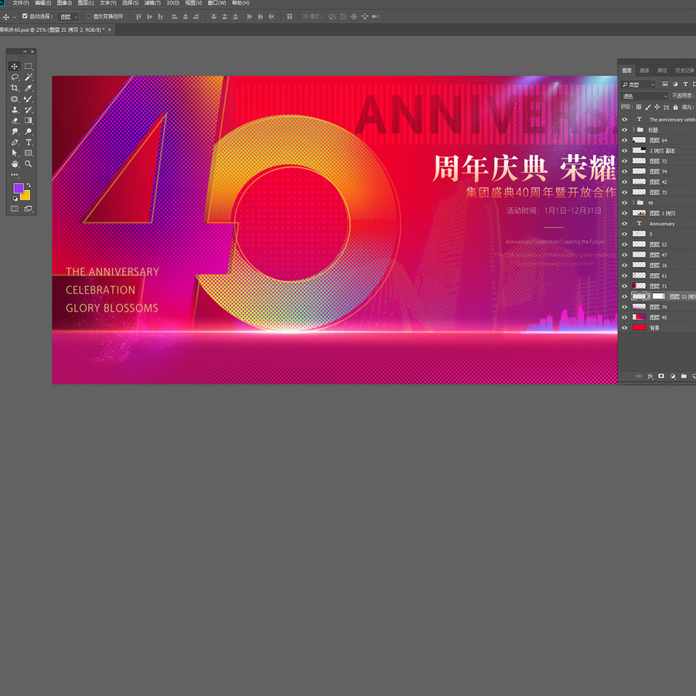The width and height of the screenshot is (696, 696).
Task: Click the Add layer mask icon
Action: point(661,376)
